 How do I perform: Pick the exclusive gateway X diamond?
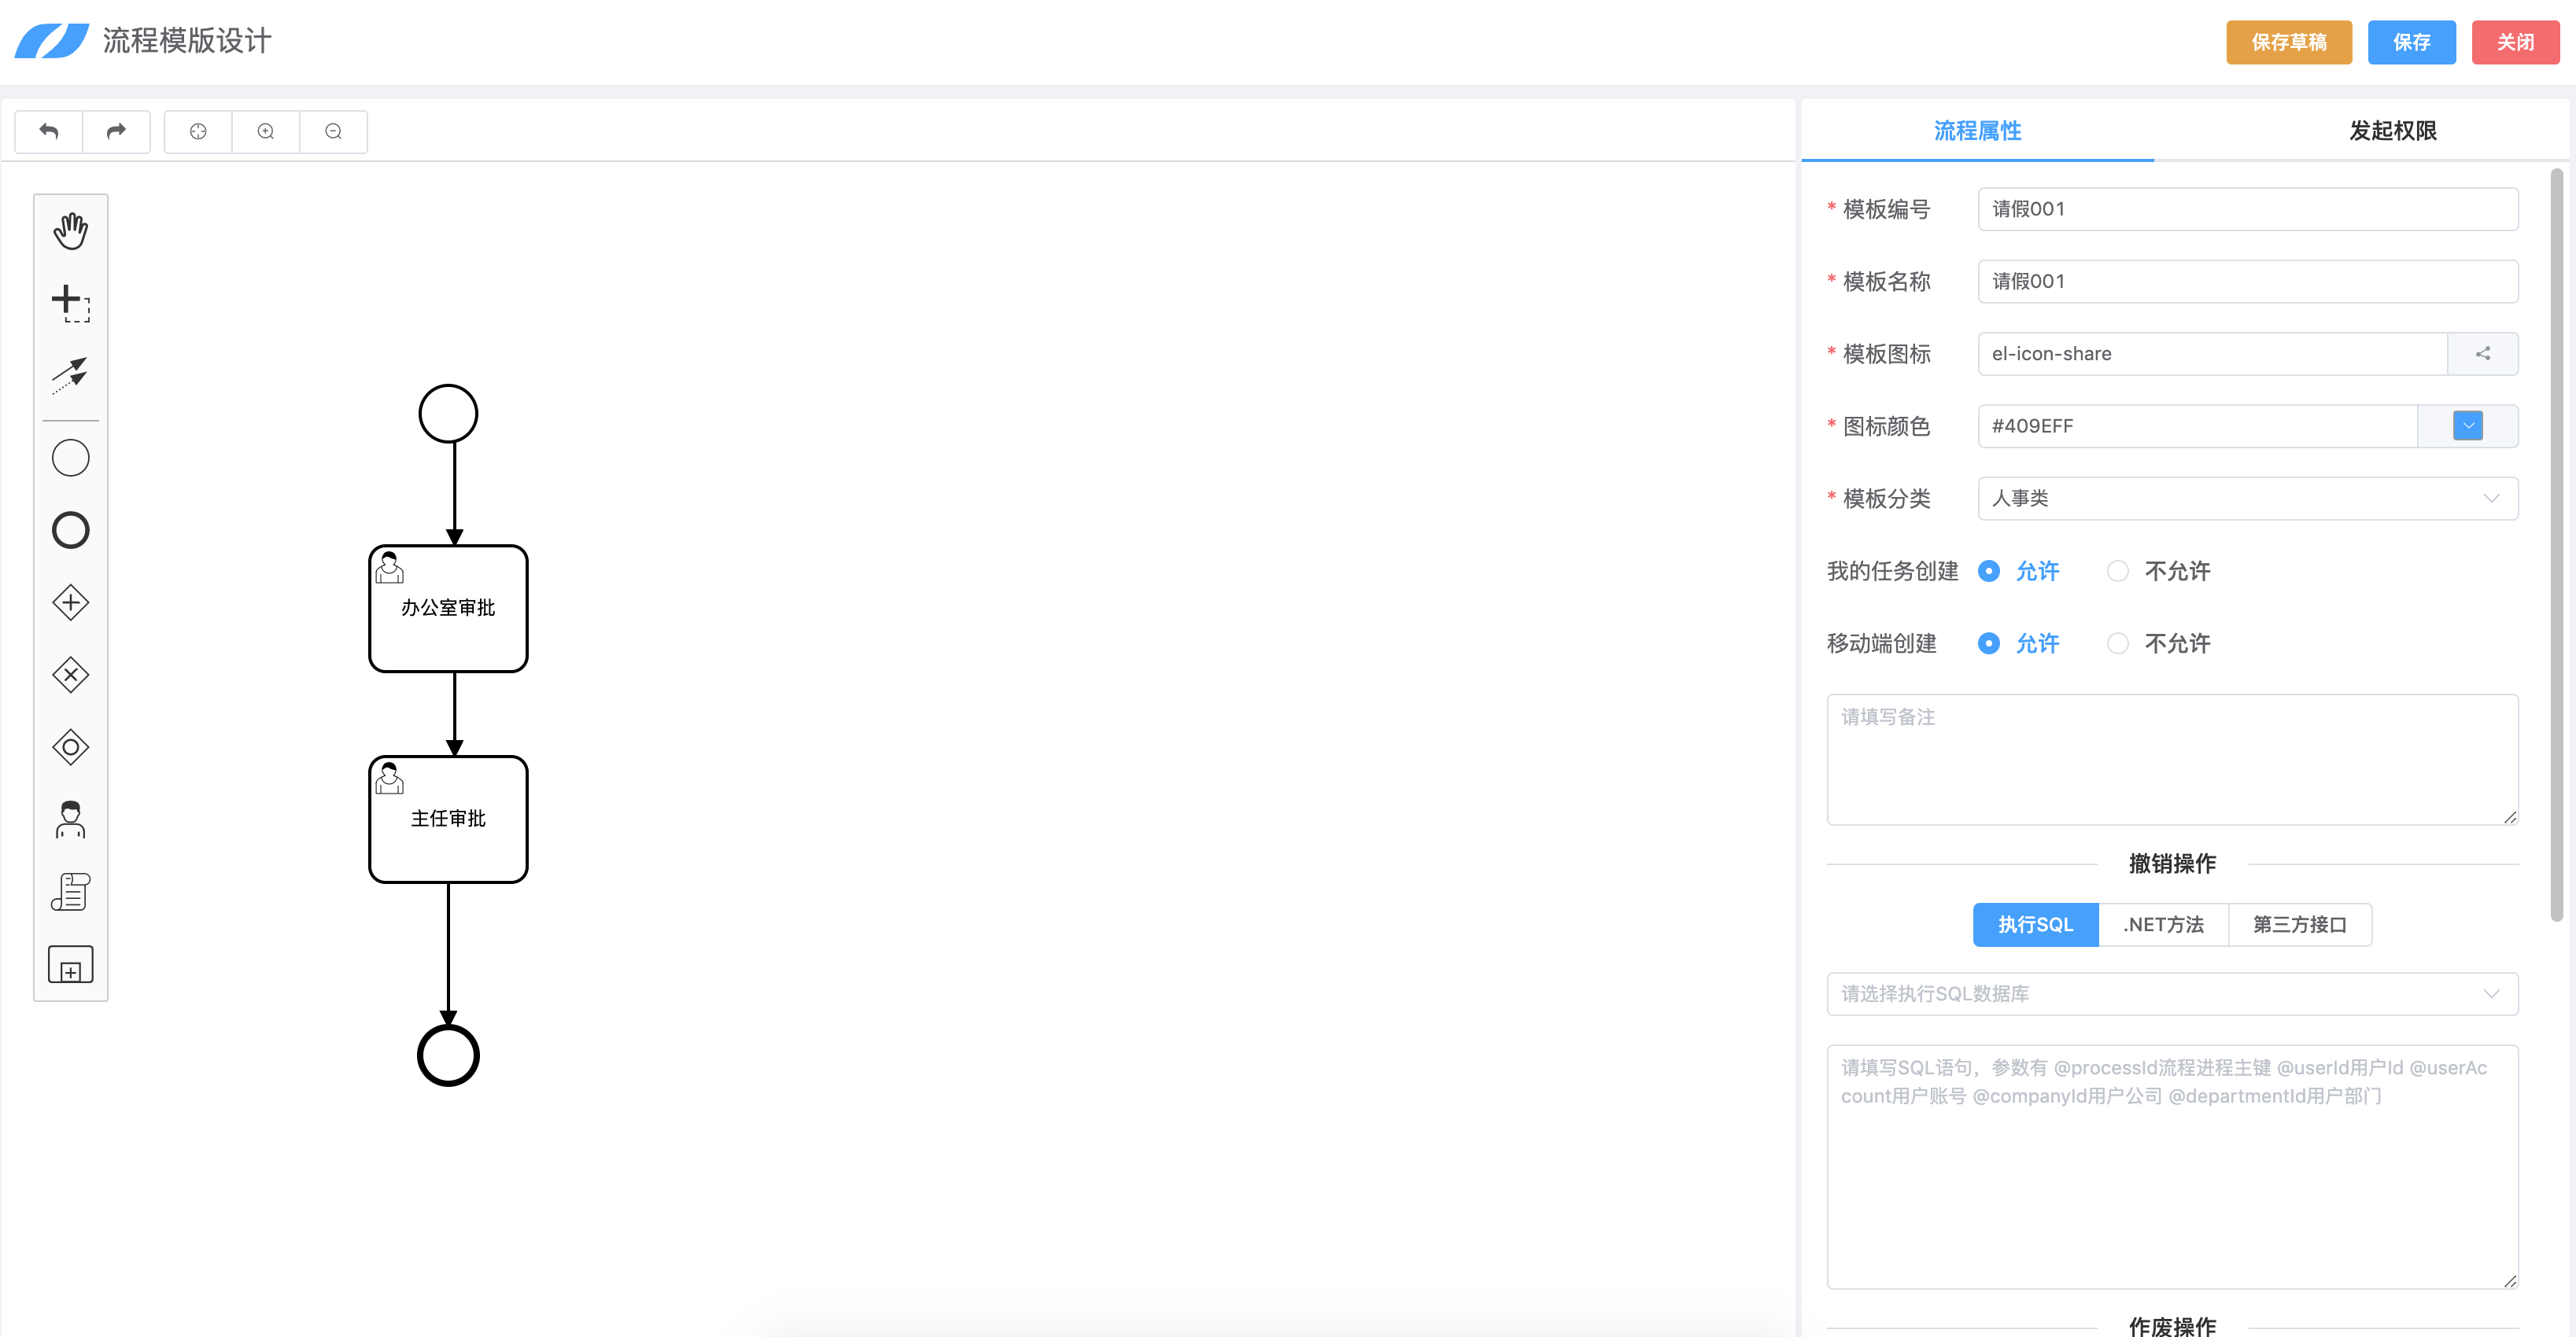pos(71,675)
